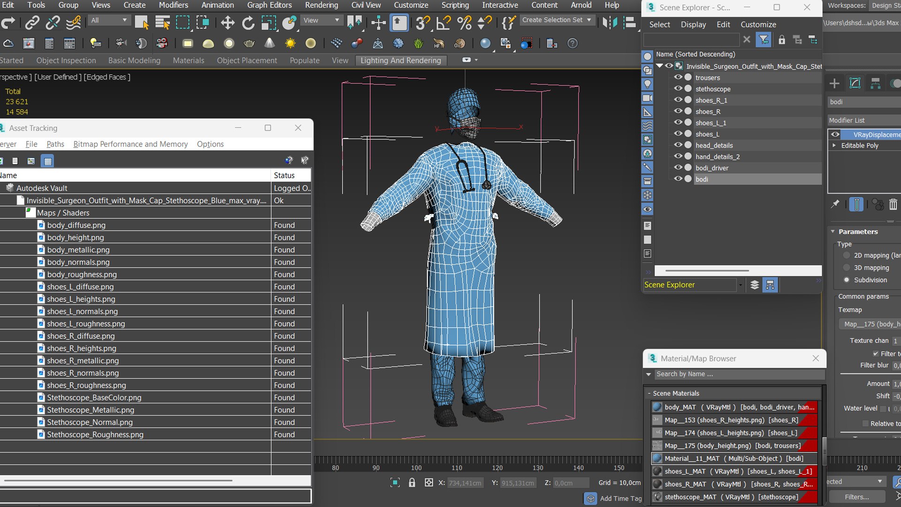Screen dimensions: 901x507
Task: Open Material/Map Browser options arrow
Action: pos(649,374)
